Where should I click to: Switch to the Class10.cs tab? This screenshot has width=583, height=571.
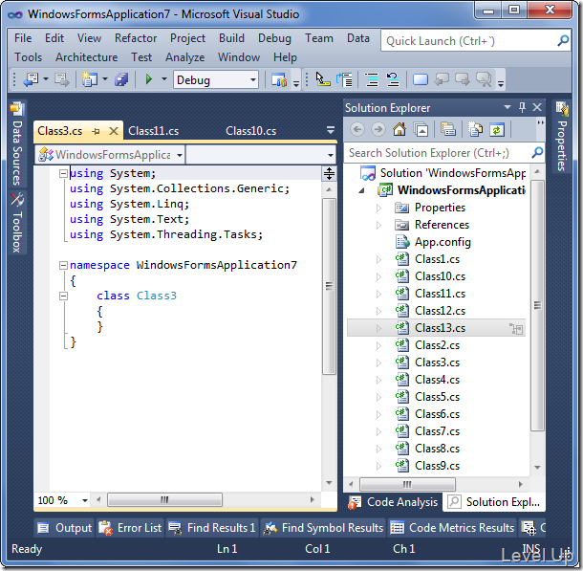point(251,131)
